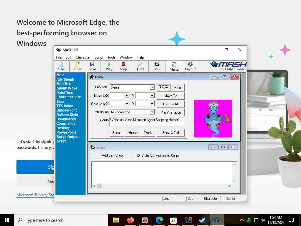
Task: Stop playback with the red Stop icon
Action: (x=123, y=66)
